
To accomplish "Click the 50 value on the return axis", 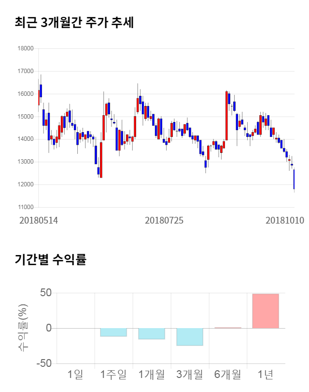I will (x=46, y=293).
